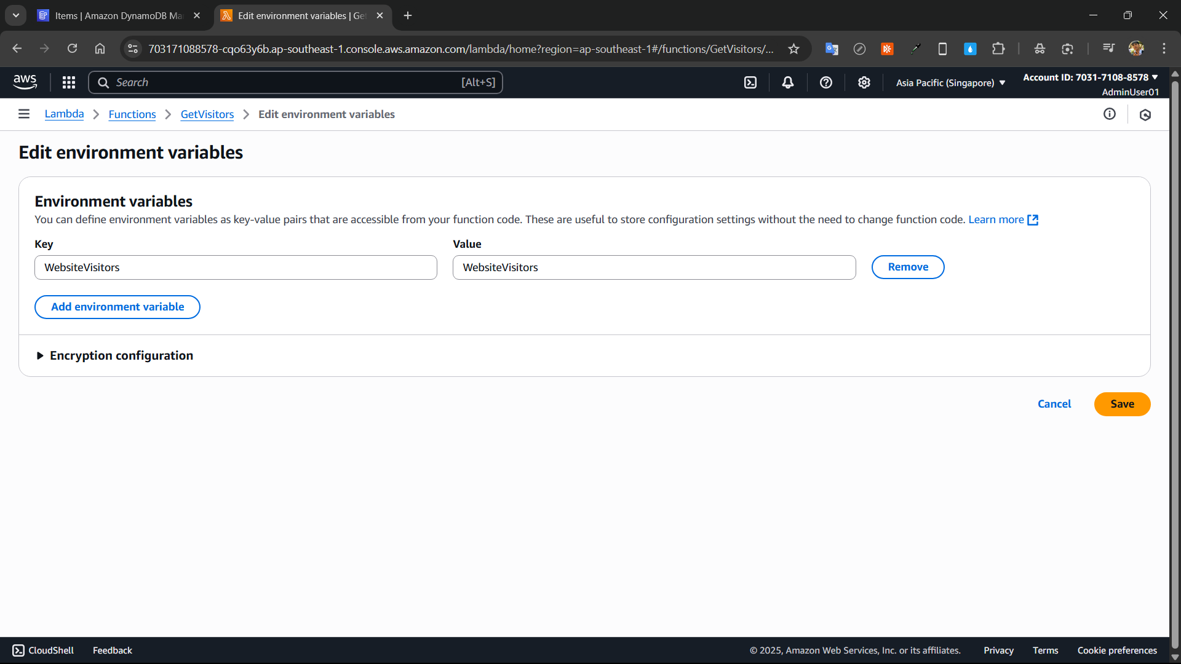Open the browser profile avatar

[1136, 49]
